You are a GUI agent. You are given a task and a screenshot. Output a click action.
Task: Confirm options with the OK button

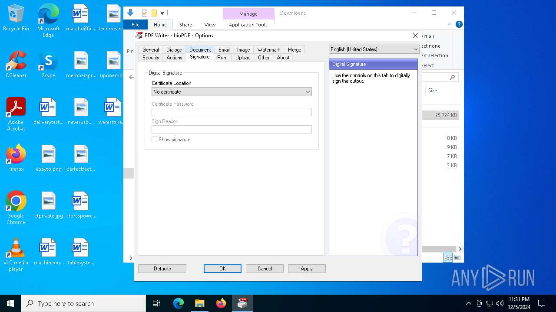(222, 269)
